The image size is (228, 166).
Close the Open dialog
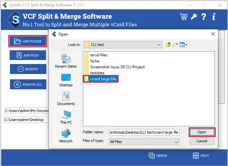coord(213,34)
